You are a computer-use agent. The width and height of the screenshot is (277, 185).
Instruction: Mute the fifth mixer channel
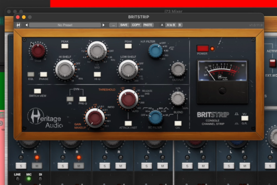tap(203, 166)
